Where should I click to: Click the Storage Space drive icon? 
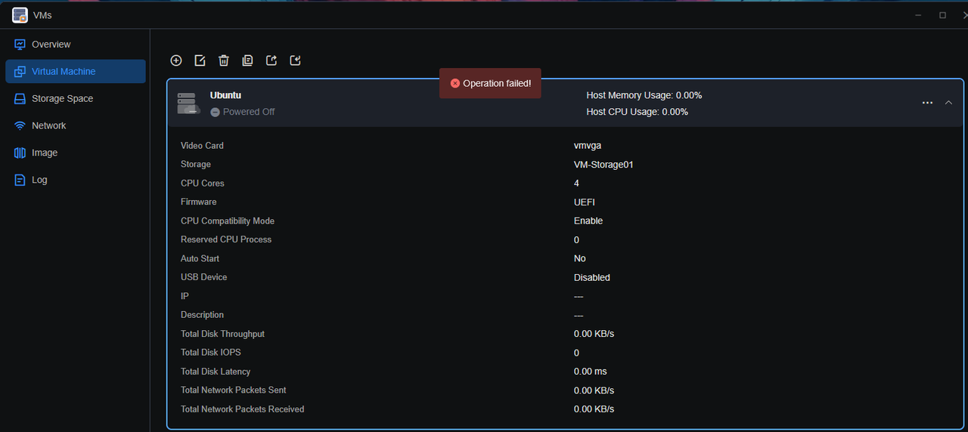click(x=20, y=99)
